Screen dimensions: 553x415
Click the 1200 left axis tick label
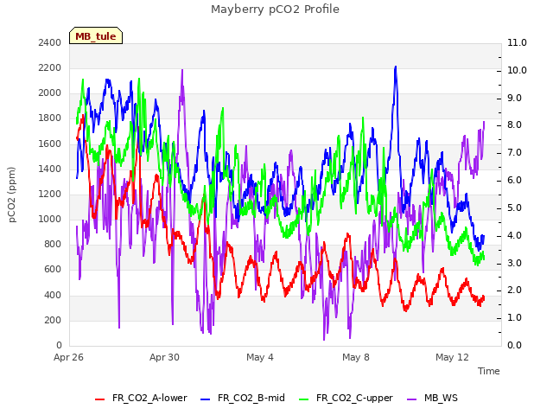[50, 194]
